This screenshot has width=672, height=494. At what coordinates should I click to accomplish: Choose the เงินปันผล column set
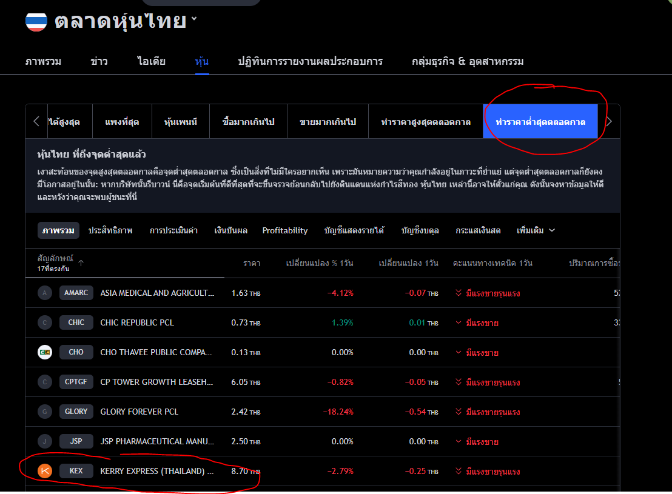[x=230, y=230]
